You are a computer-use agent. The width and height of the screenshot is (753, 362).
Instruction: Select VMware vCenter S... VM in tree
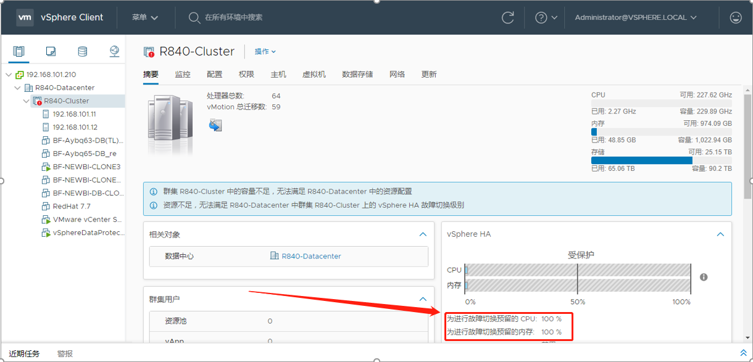click(87, 220)
